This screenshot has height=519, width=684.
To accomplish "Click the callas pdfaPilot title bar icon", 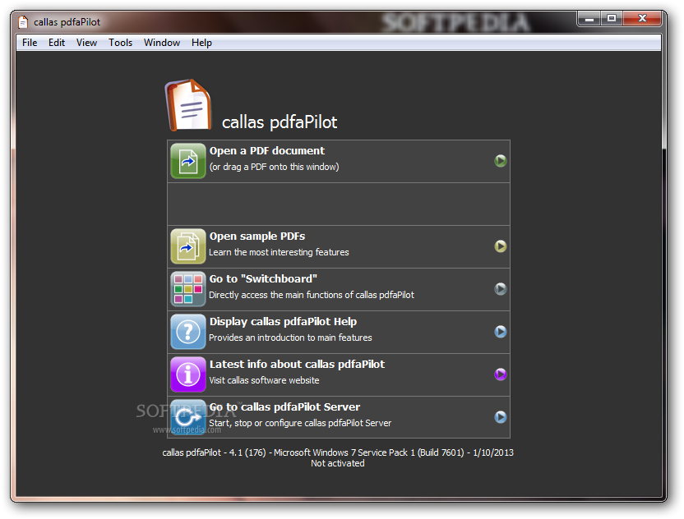I will pyautogui.click(x=23, y=22).
